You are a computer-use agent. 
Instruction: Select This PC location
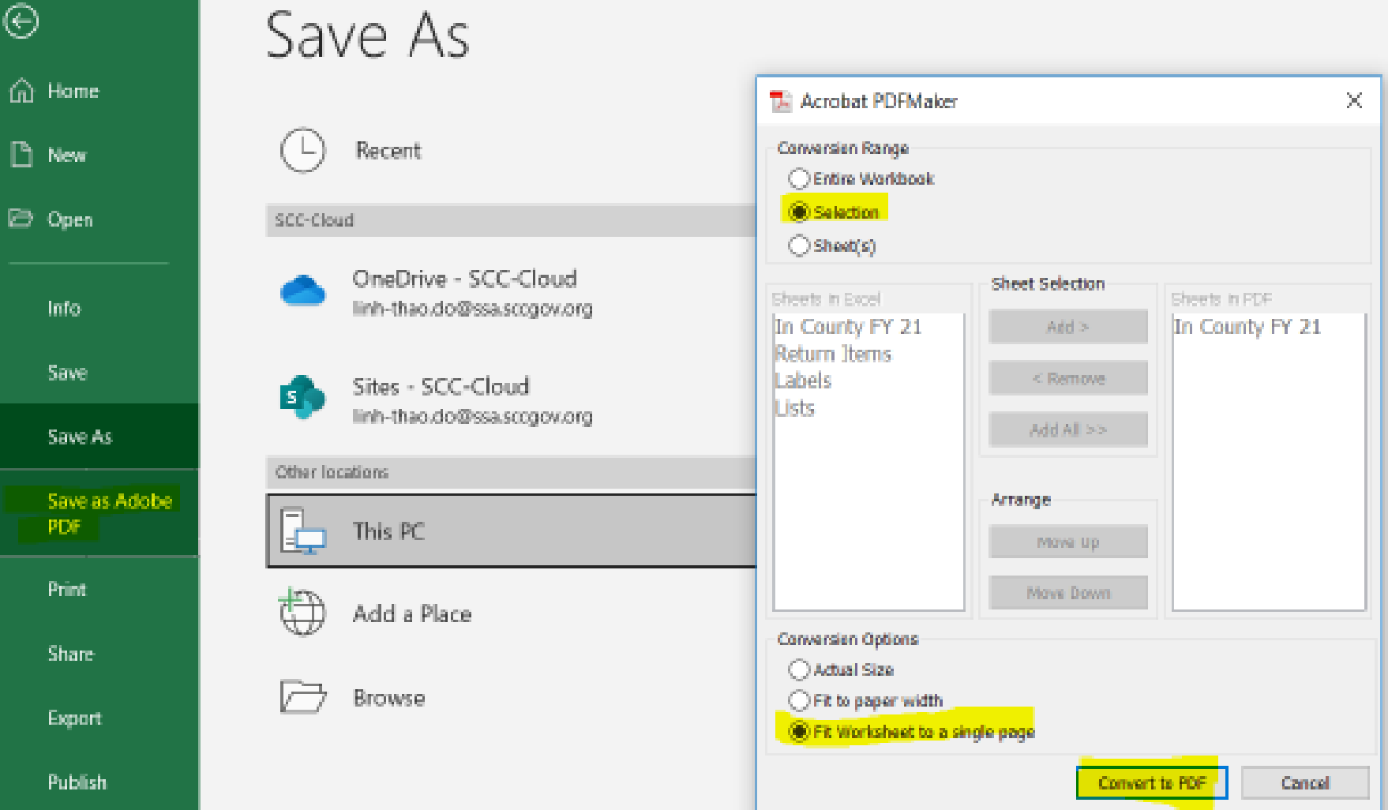(511, 531)
